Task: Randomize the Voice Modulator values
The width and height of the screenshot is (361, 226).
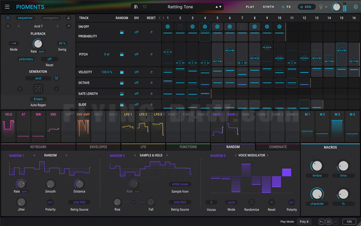Action: point(251,202)
